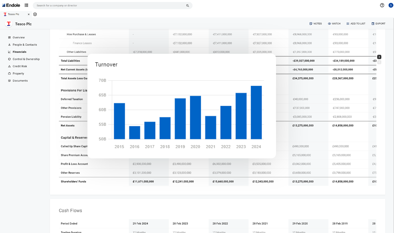Screen dimensions: 394x233
Task: Click the Shareholders' Funds row label
Action: 73,181
